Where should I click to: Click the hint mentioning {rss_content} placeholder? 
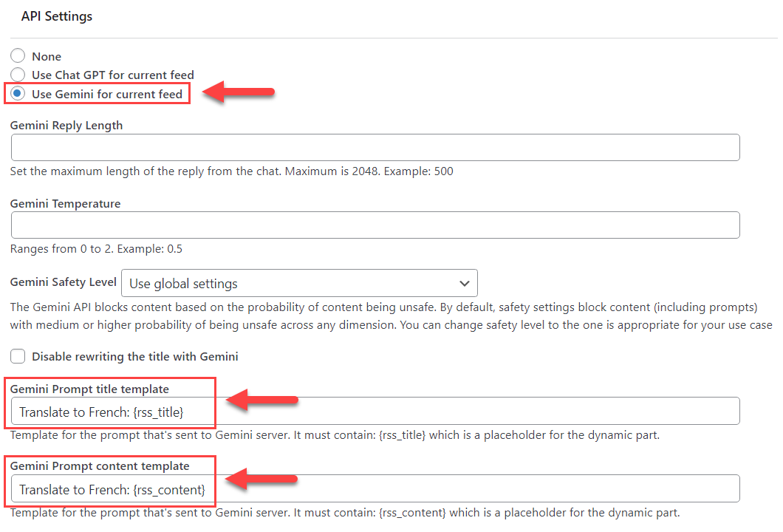point(345,513)
